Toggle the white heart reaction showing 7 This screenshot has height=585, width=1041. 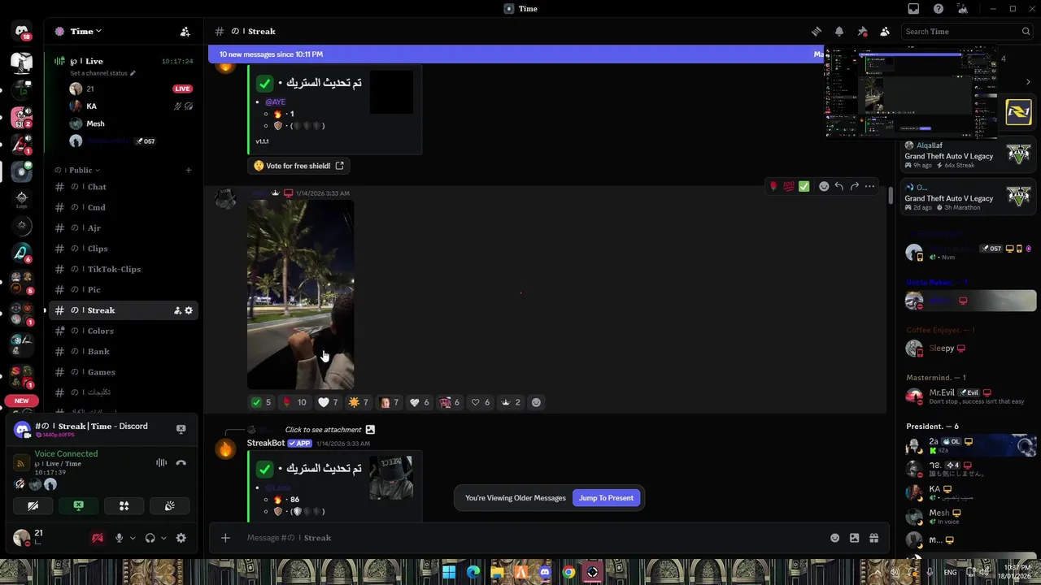[328, 402]
